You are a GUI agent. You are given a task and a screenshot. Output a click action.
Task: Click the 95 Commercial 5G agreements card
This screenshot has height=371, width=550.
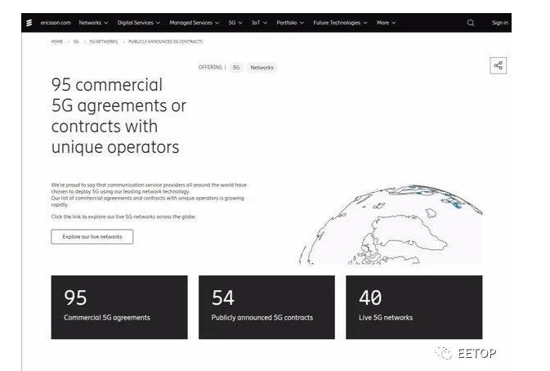(x=119, y=306)
